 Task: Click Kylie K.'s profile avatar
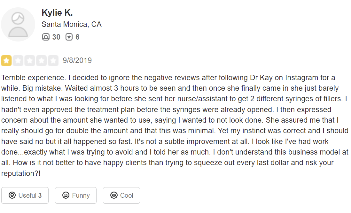(x=18, y=24)
